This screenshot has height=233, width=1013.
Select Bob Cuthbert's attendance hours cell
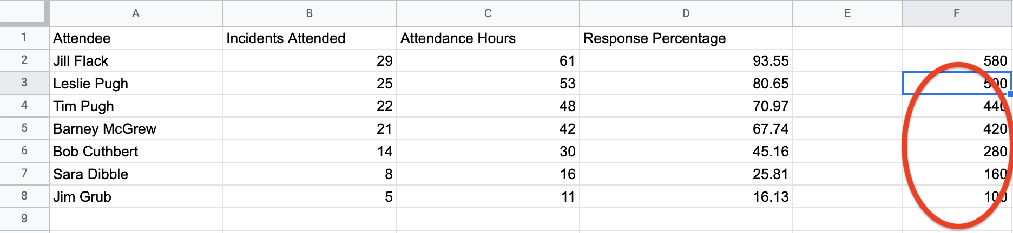point(488,152)
